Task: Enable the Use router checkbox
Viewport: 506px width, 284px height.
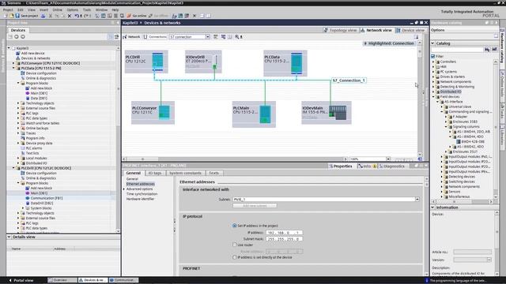Action: [x=235, y=245]
